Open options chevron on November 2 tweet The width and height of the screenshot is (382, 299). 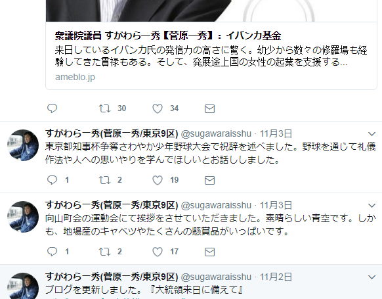coord(371,277)
